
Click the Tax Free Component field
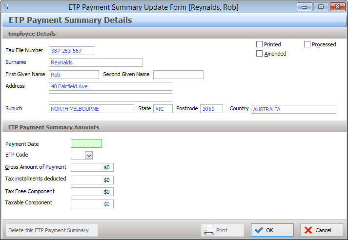[x=92, y=192]
